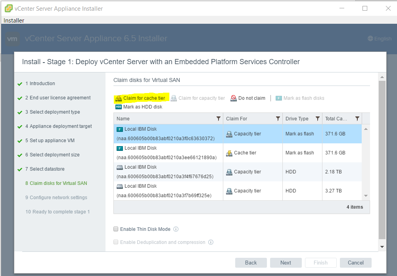Click step 10 Ready to complete stage 1
This screenshot has width=397, height=276.
click(58, 212)
